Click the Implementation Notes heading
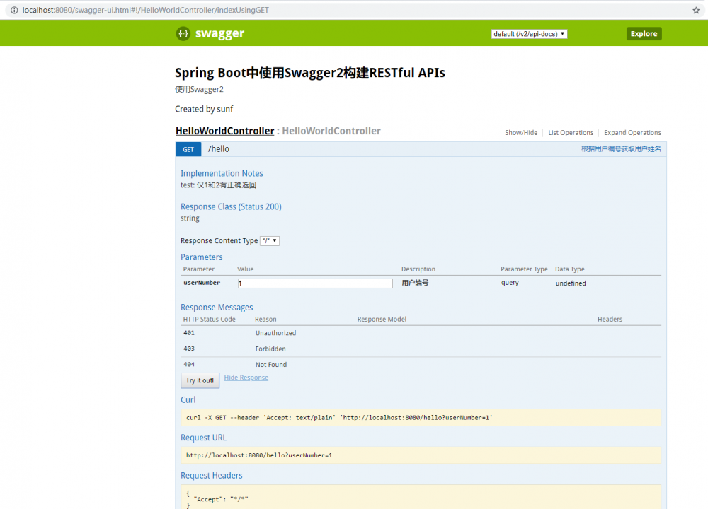The image size is (708, 509). click(222, 174)
